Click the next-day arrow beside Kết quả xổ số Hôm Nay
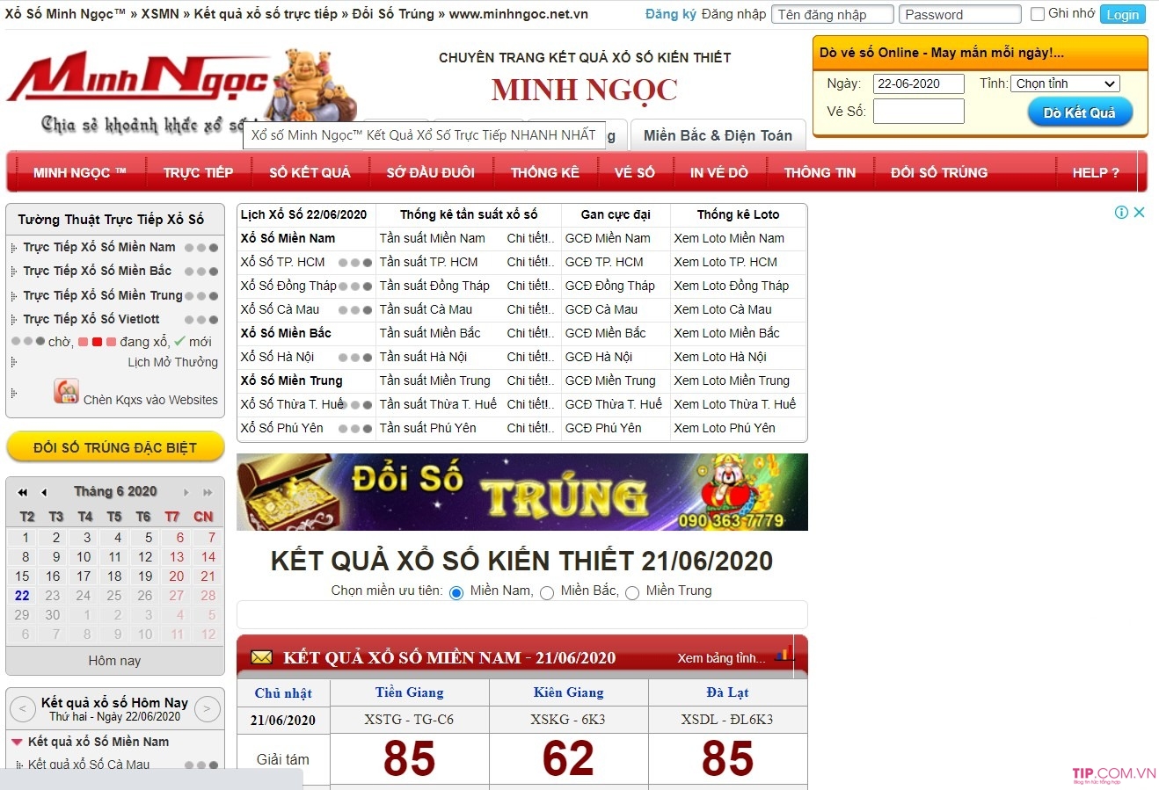Screen dimensions: 1159x790 point(207,708)
